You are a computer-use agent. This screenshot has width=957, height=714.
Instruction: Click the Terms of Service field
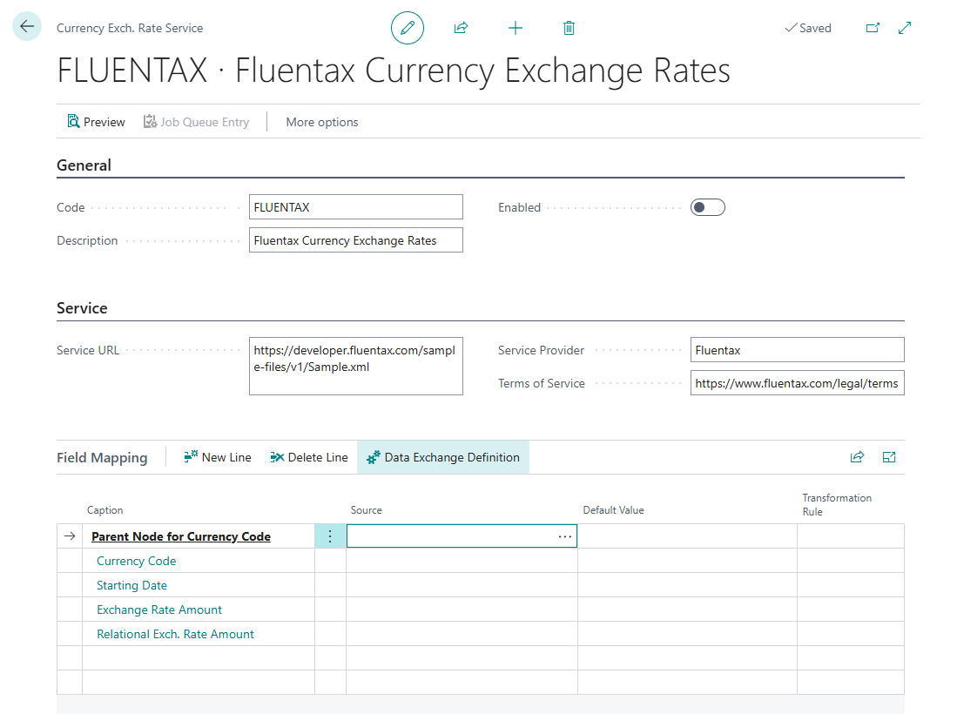797,382
